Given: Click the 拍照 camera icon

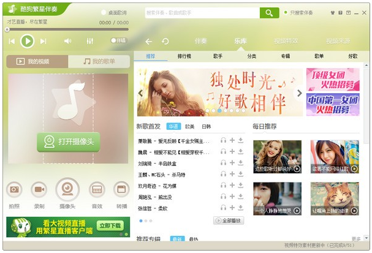Looking at the screenshot, I should tap(14, 189).
